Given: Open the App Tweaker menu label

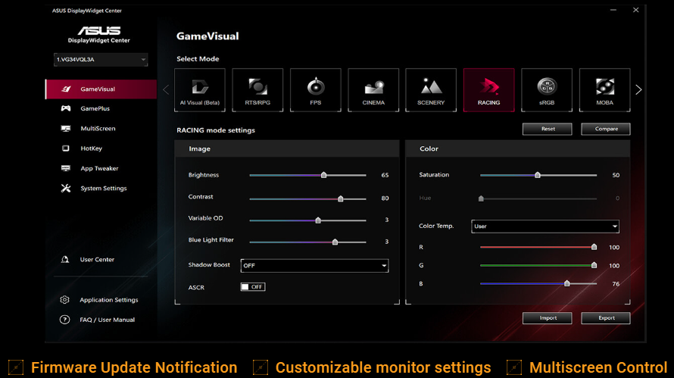Looking at the screenshot, I should click(99, 168).
